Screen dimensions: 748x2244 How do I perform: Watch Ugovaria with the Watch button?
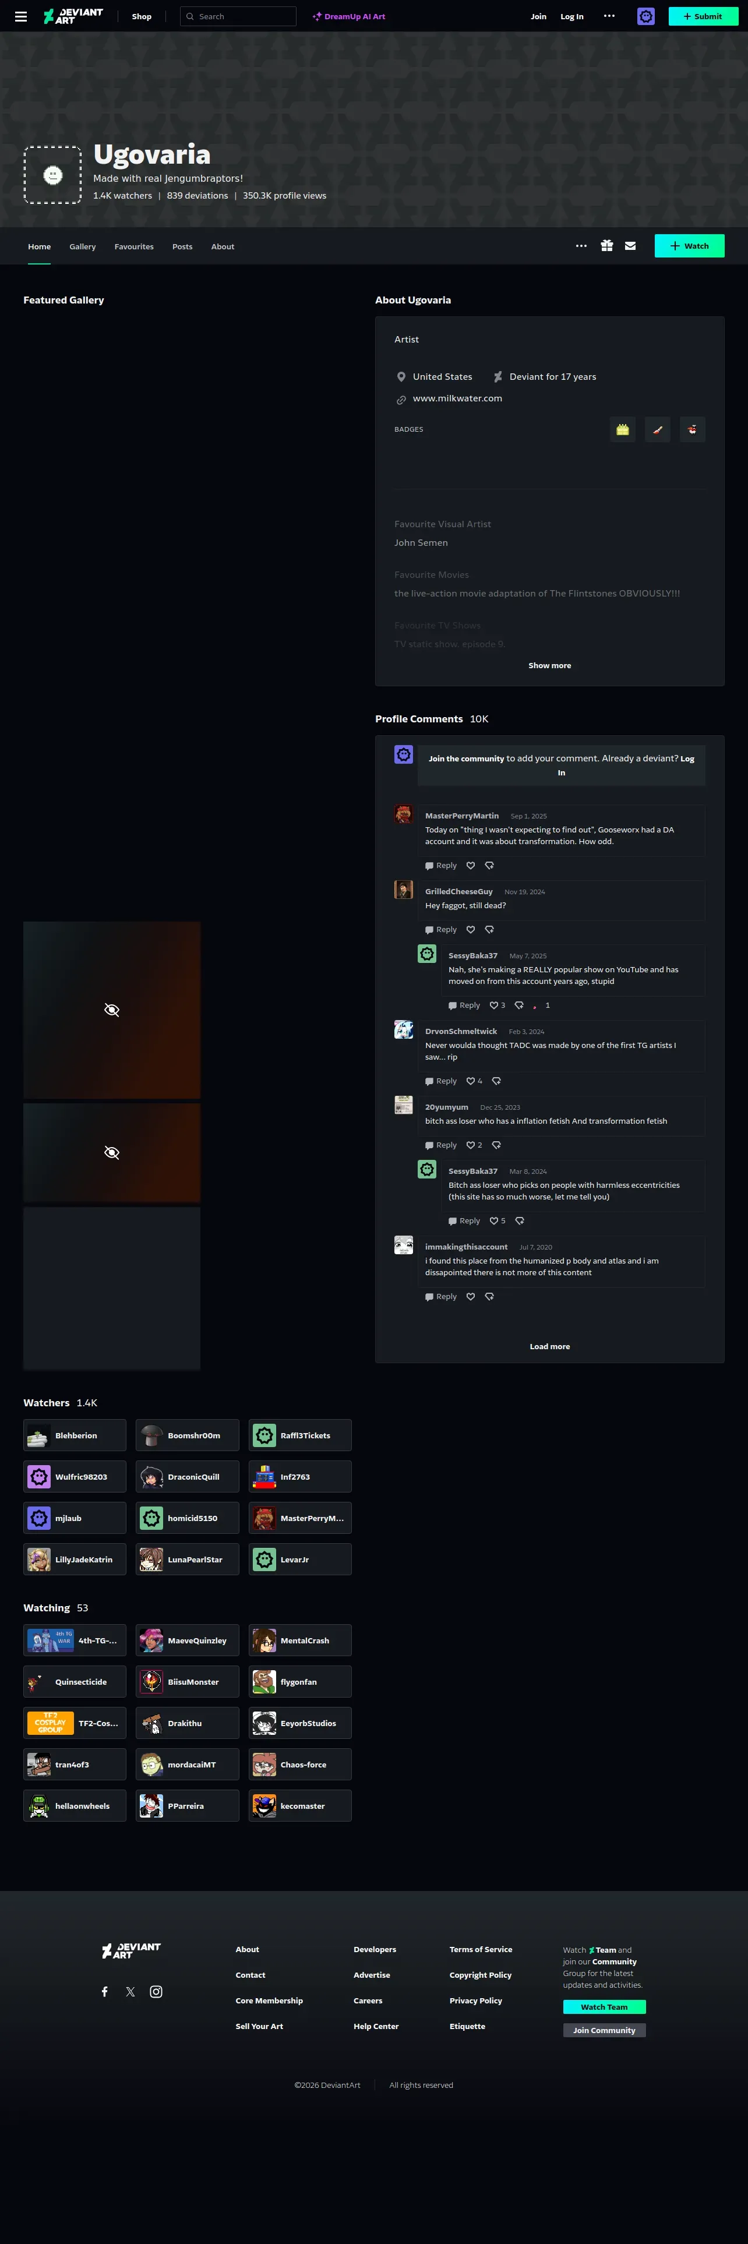689,246
